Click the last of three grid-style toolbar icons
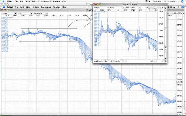 (x=158, y=8)
